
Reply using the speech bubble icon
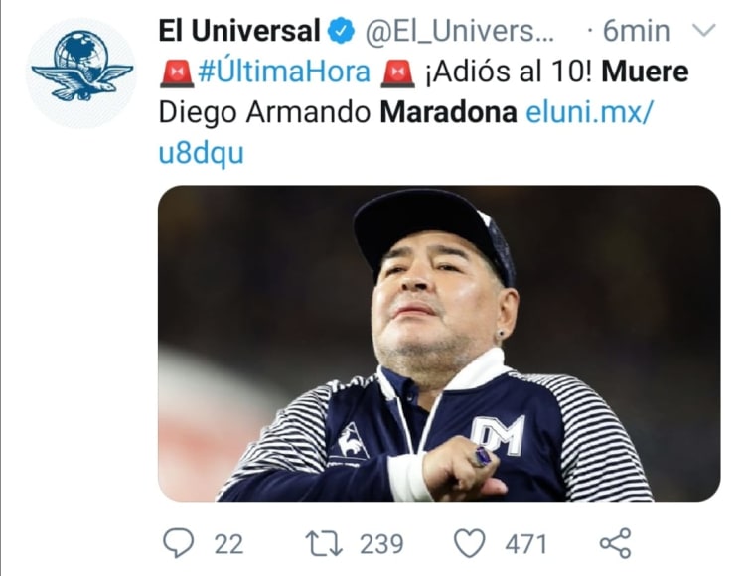(x=178, y=543)
